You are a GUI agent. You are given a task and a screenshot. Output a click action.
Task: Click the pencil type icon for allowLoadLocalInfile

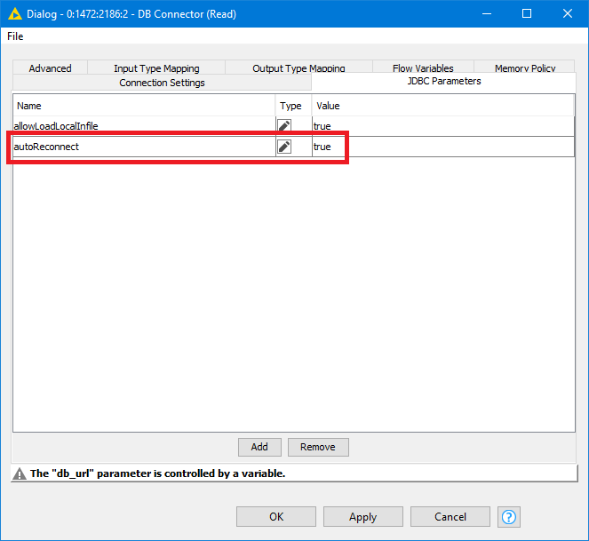pyautogui.click(x=284, y=126)
